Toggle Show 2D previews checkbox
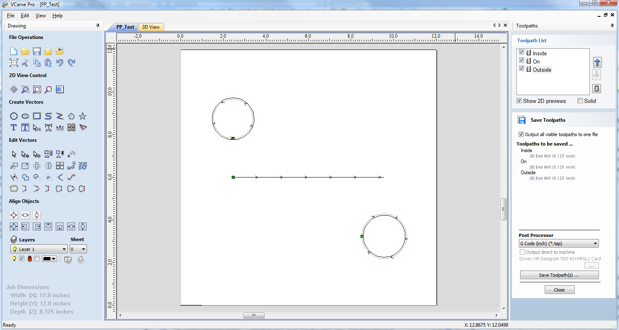Image resolution: width=619 pixels, height=330 pixels. (x=519, y=101)
